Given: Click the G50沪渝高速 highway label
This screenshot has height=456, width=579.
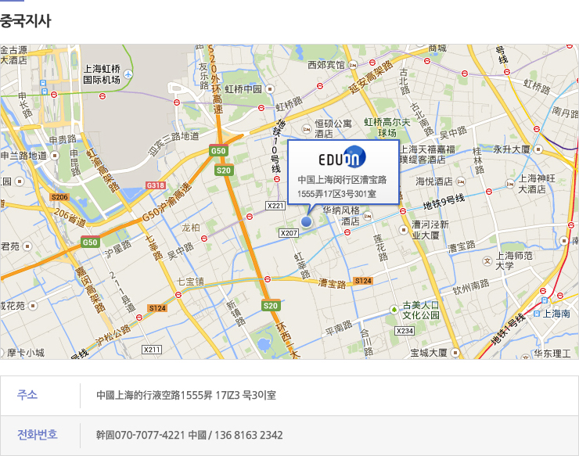Looking at the screenshot, I should coord(167,202).
